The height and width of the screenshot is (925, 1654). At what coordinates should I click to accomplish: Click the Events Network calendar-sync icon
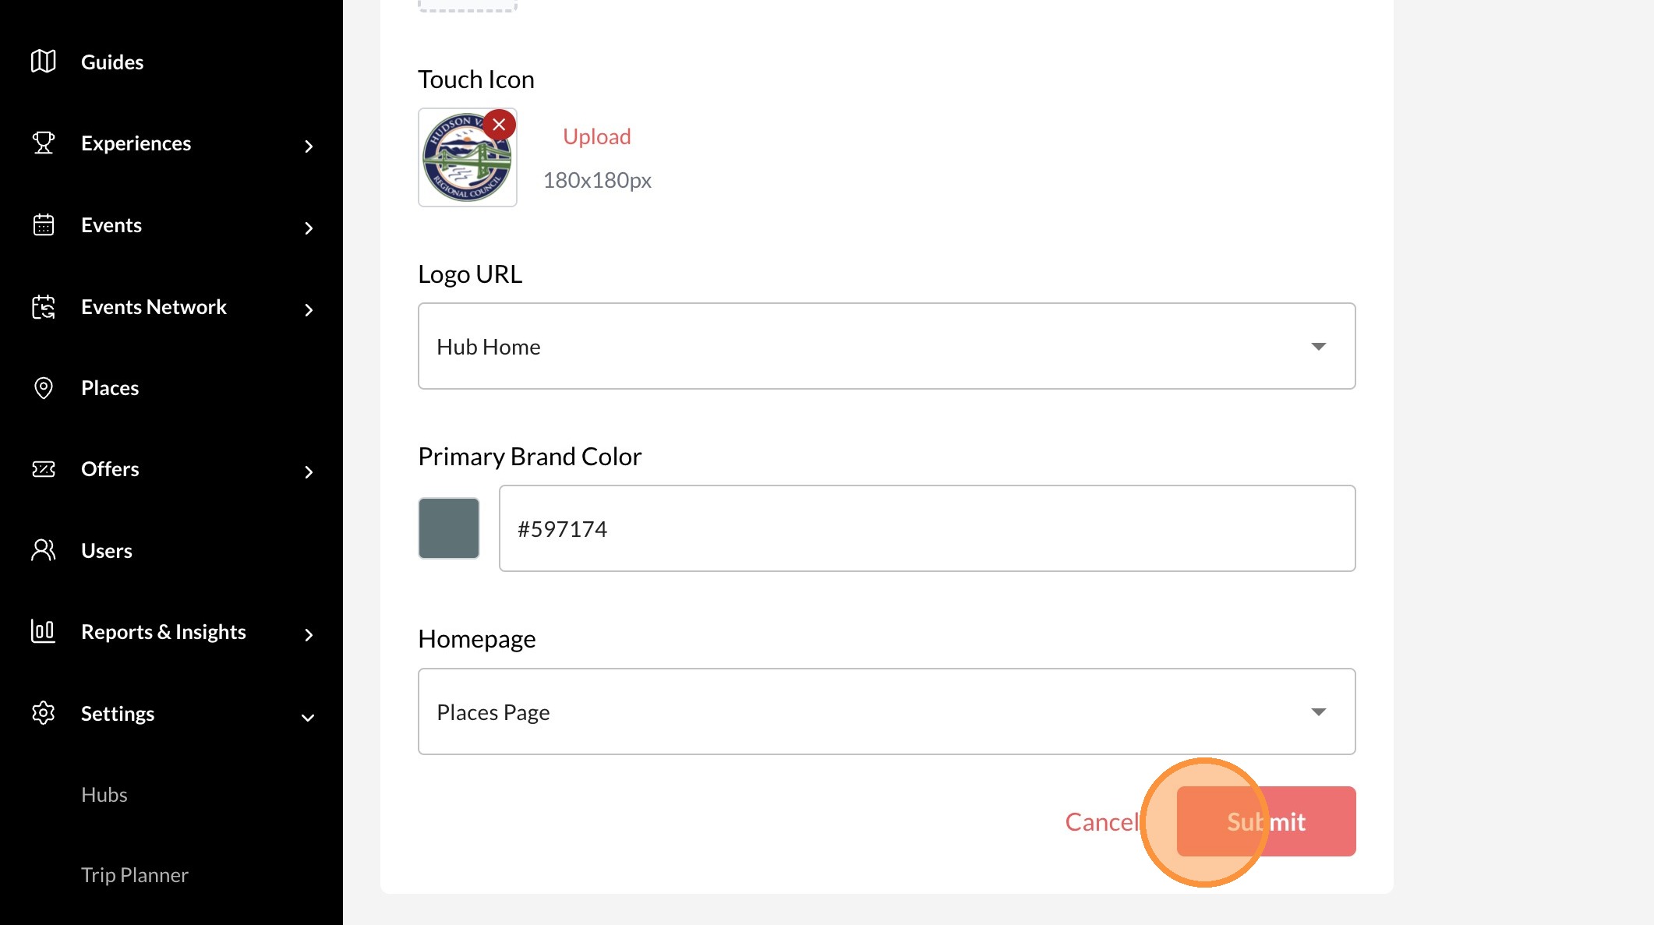click(x=44, y=307)
